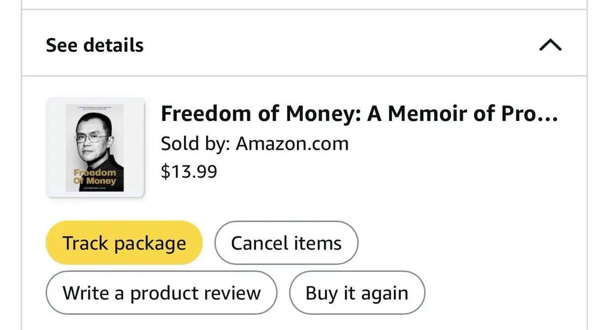Choose Write a product review
The width and height of the screenshot is (592, 330).
tap(161, 293)
